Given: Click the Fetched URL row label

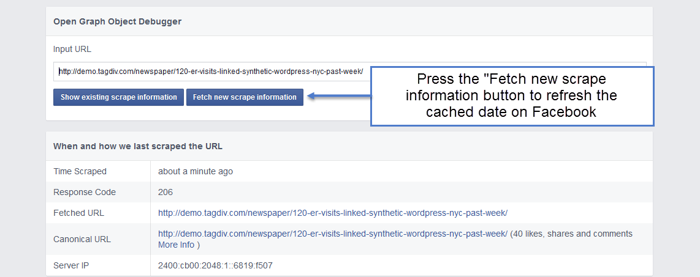Looking at the screenshot, I should pyautogui.click(x=78, y=213).
